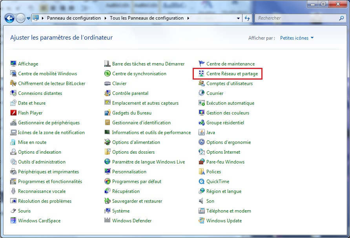Open Options Internet
This screenshot has height=238, width=350.
[223, 152]
